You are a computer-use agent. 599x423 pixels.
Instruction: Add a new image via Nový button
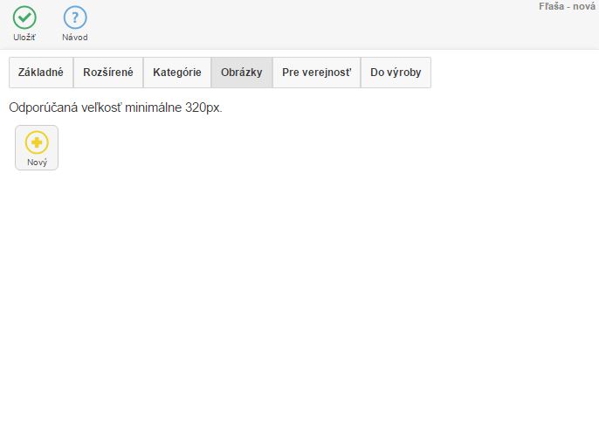pos(37,148)
